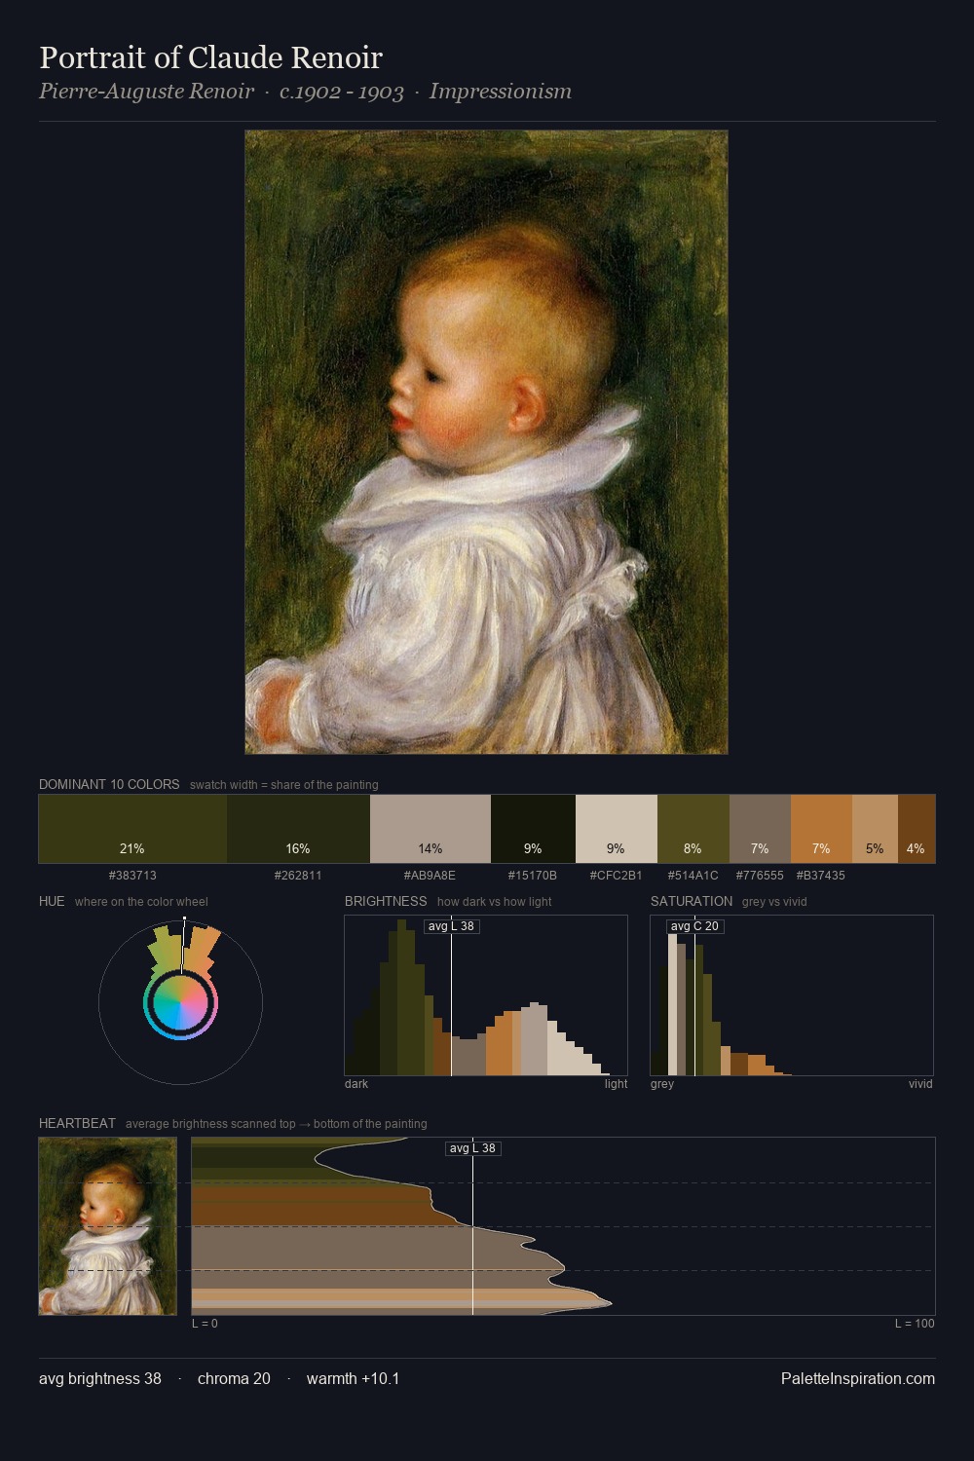Click "where on the color wheel" caption
This screenshot has height=1461, width=974.
pyautogui.click(x=141, y=902)
